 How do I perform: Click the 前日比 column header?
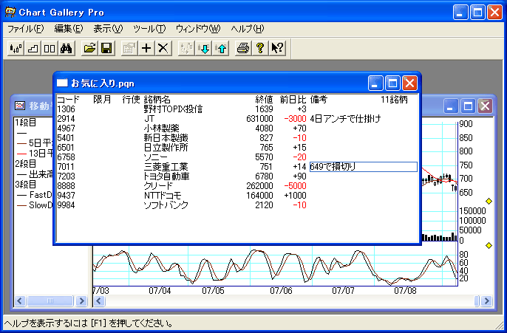(293, 99)
